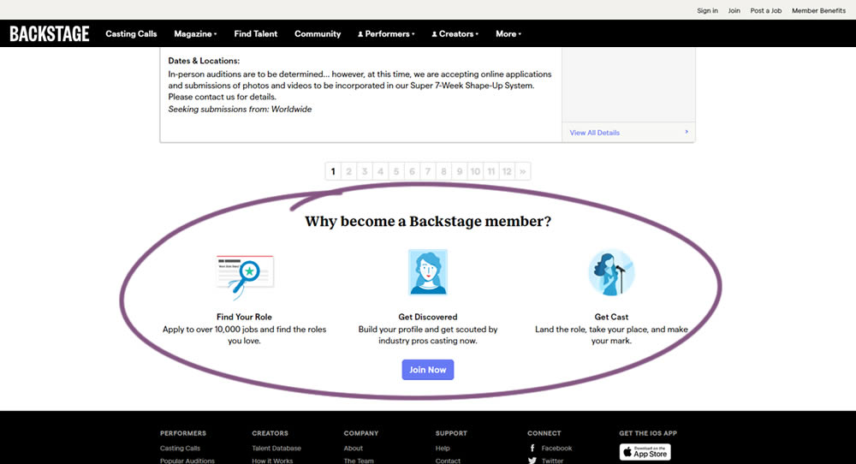Click the next pages double-arrow icon
This screenshot has height=464, width=856.
click(x=523, y=172)
